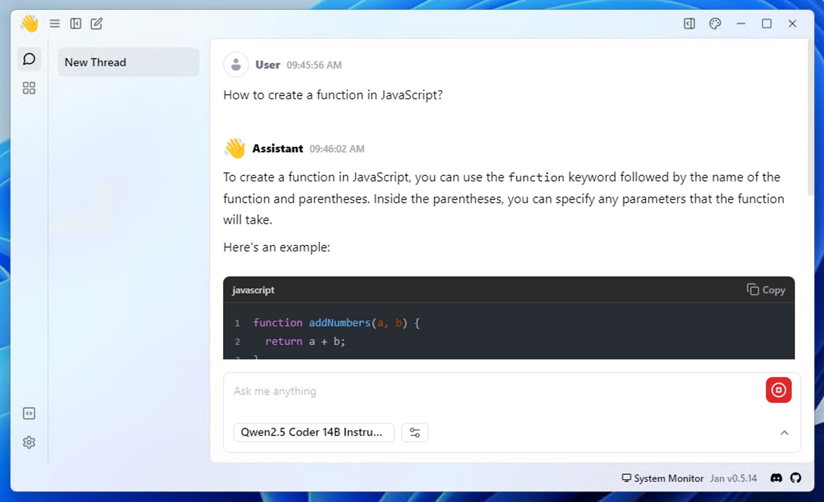Expand the input area with the chevron

pos(784,432)
